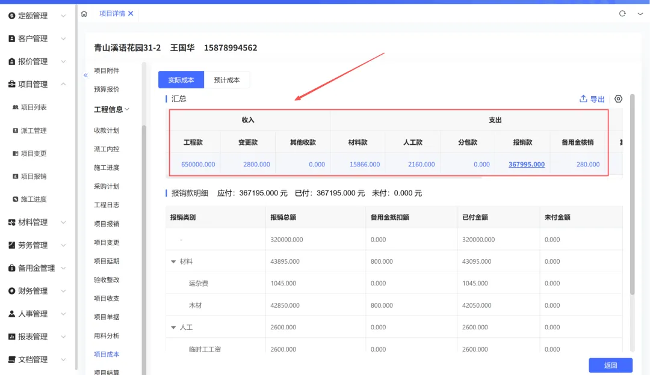Switch to 预计成本 tab
Viewport: 650px width, 375px height.
click(x=227, y=80)
